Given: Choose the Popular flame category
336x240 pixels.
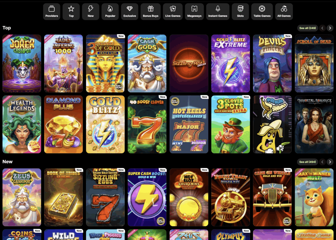Looking at the screenshot, I should pos(110,11).
